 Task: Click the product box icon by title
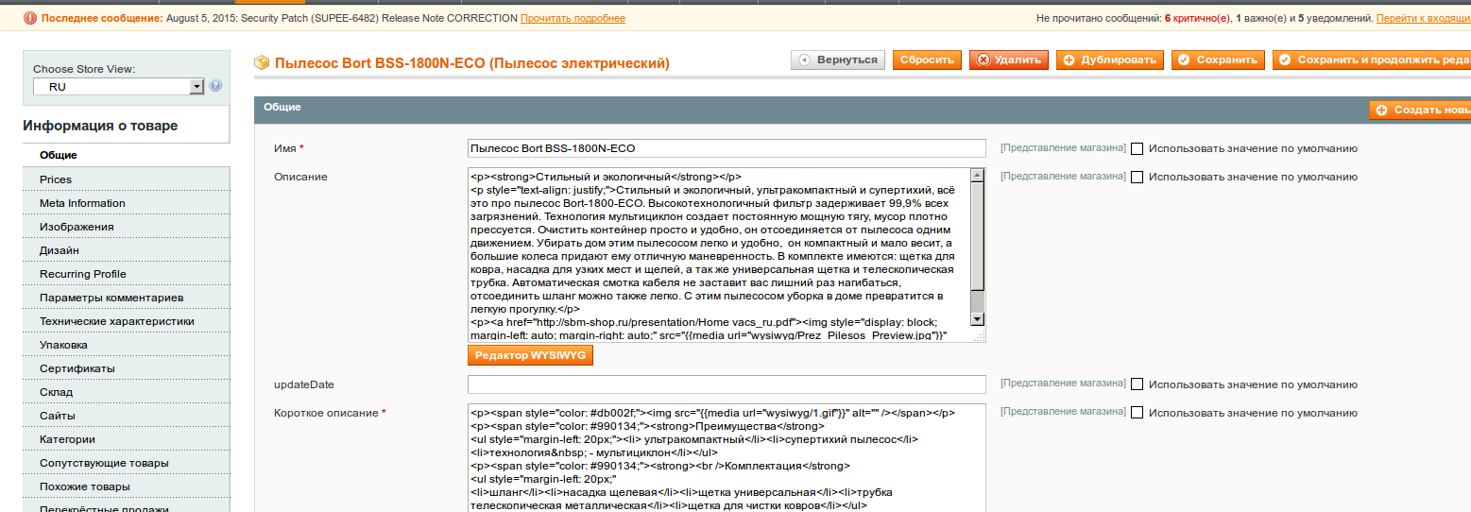tap(262, 62)
